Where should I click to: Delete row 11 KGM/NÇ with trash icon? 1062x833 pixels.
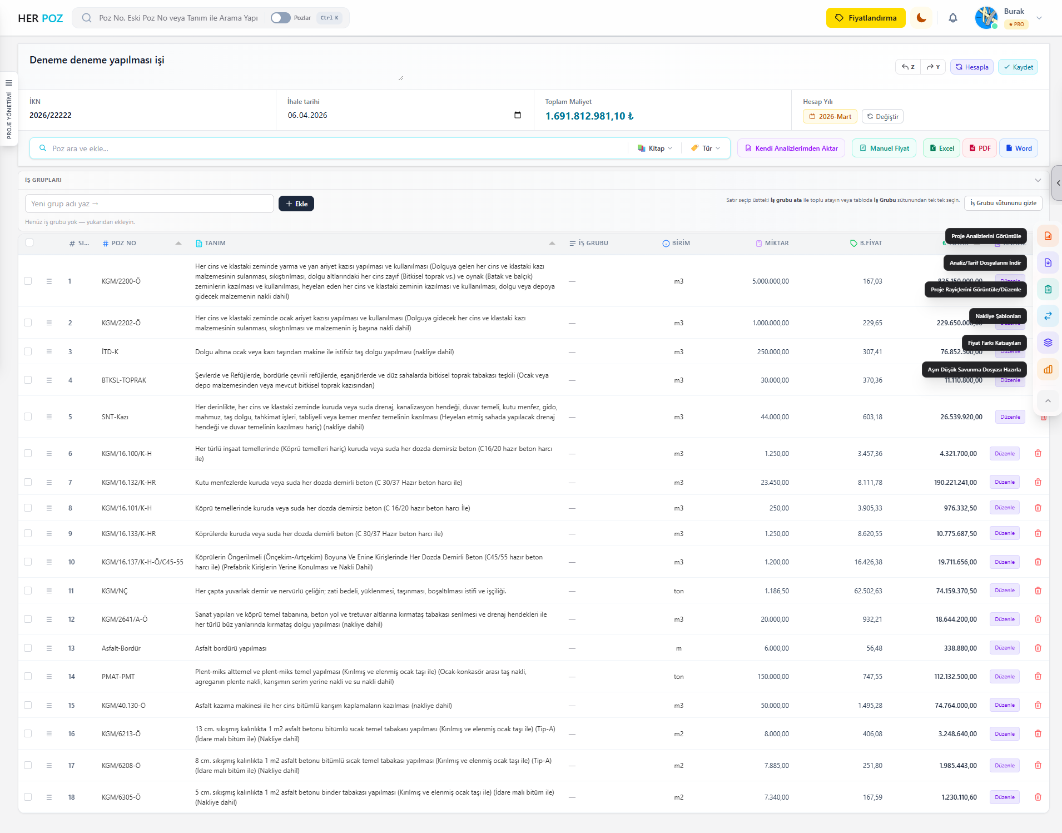pos(1038,591)
